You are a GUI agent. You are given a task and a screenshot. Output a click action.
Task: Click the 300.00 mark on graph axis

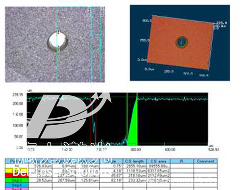[x=136, y=149]
